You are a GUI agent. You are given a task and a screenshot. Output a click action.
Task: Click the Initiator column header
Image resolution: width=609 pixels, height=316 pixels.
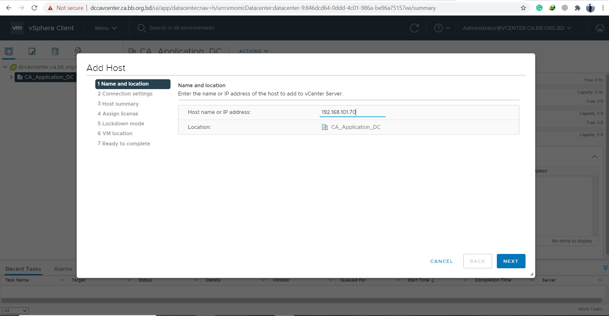(x=281, y=280)
